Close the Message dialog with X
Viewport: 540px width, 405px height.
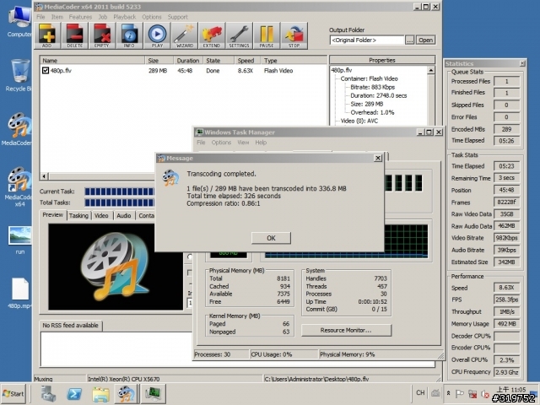point(378,158)
